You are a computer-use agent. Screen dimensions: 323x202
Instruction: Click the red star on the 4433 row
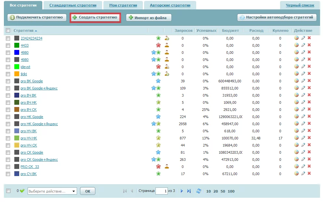(x=158, y=45)
